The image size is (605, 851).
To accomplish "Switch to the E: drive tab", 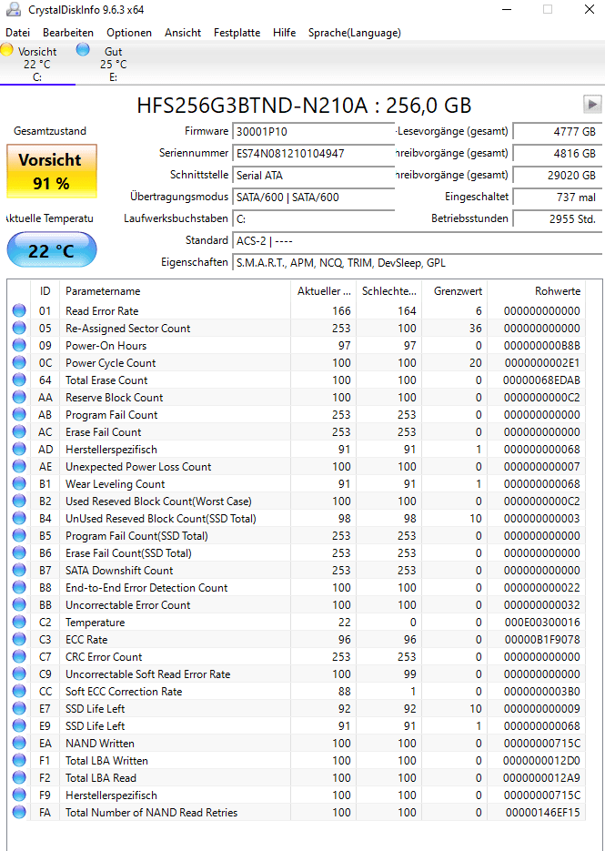I will click(114, 64).
